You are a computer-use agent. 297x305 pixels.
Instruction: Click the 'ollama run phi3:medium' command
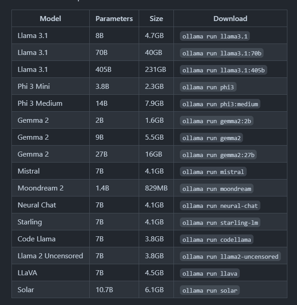pyautogui.click(x=220, y=104)
